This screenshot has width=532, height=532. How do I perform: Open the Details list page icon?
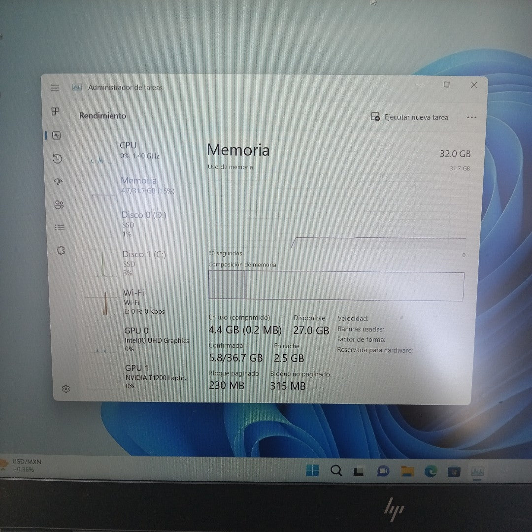(x=60, y=228)
